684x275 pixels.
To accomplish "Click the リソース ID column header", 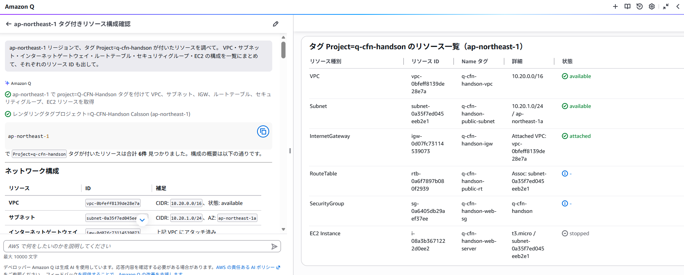I will 425,61.
